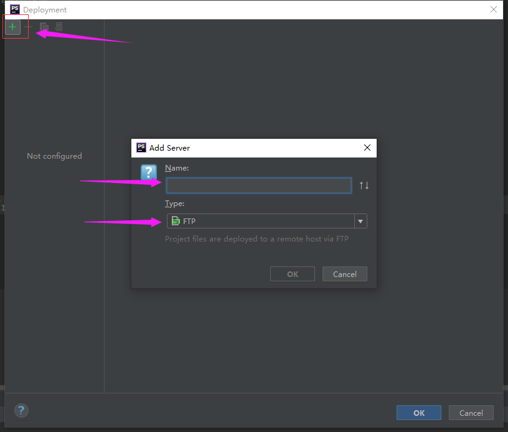This screenshot has height=432, width=508.
Task: Click the PhpStorm logo in Add Server title bar
Action: [141, 148]
